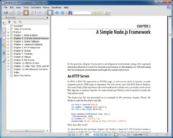The width and height of the screenshot is (173, 138).
Task: Click the find options page icon
Action: 106,13
